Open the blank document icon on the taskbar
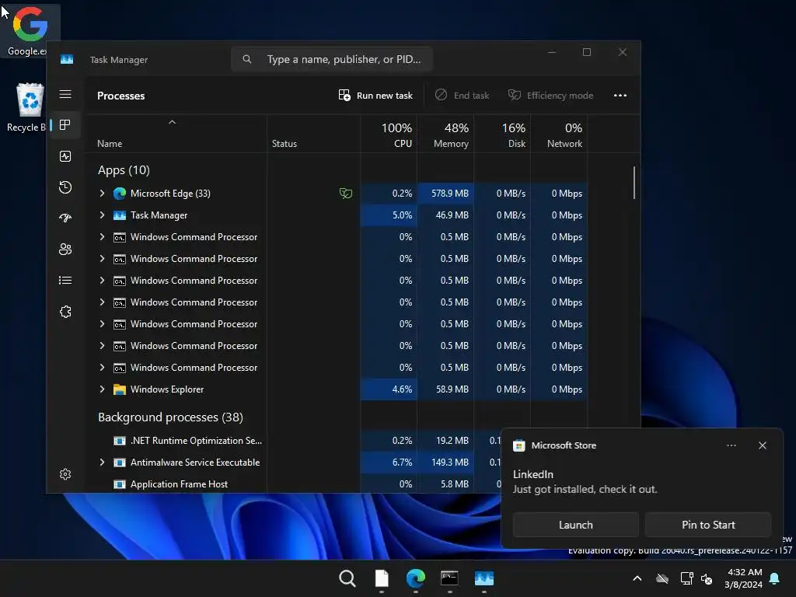796x597 pixels. (x=382, y=578)
